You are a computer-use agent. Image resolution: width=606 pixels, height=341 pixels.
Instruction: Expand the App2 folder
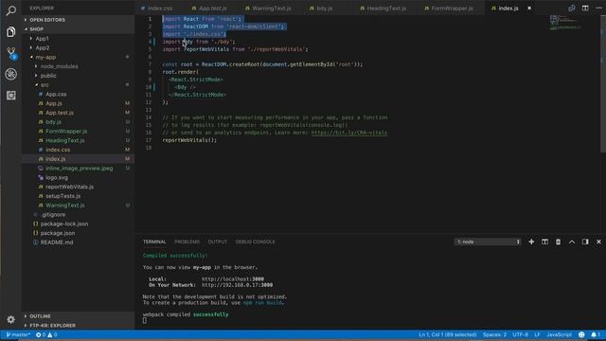(42, 48)
